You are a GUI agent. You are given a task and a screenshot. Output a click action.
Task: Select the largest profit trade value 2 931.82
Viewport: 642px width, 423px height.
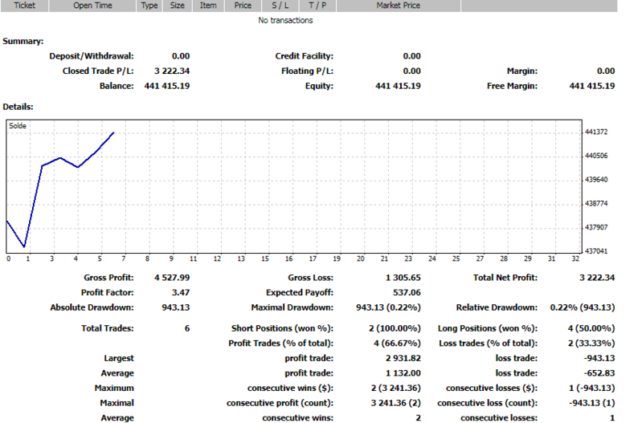(x=403, y=358)
